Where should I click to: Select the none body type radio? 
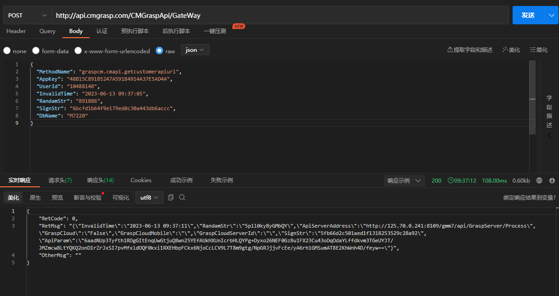[7, 51]
